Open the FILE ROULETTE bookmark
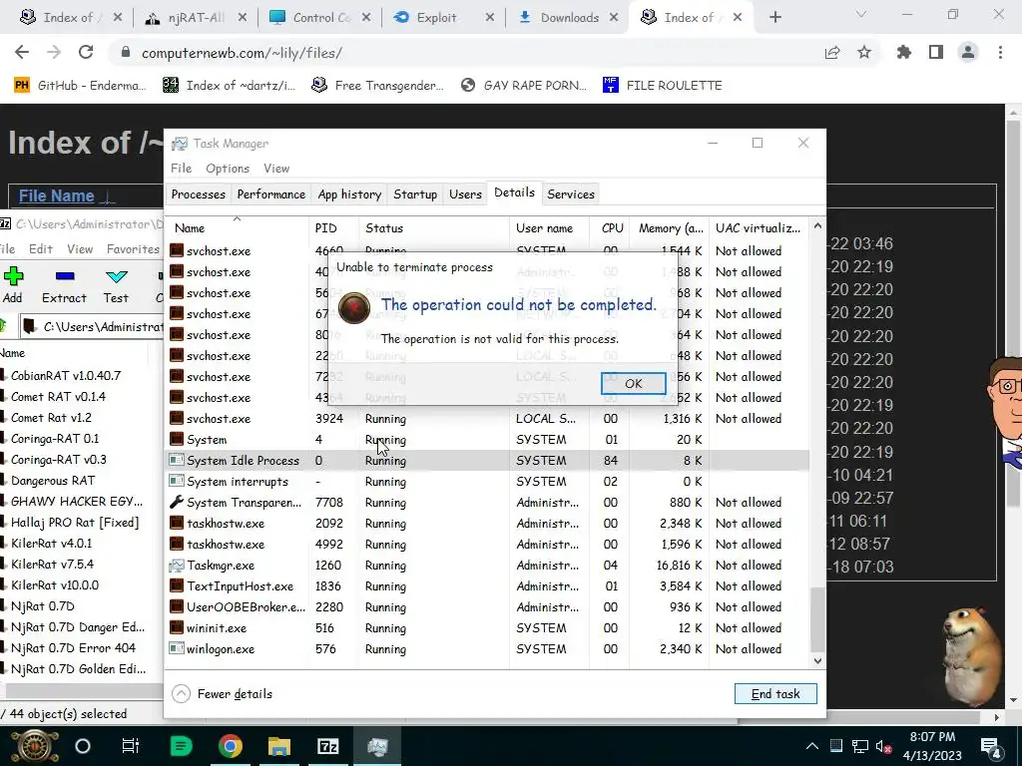 click(663, 86)
